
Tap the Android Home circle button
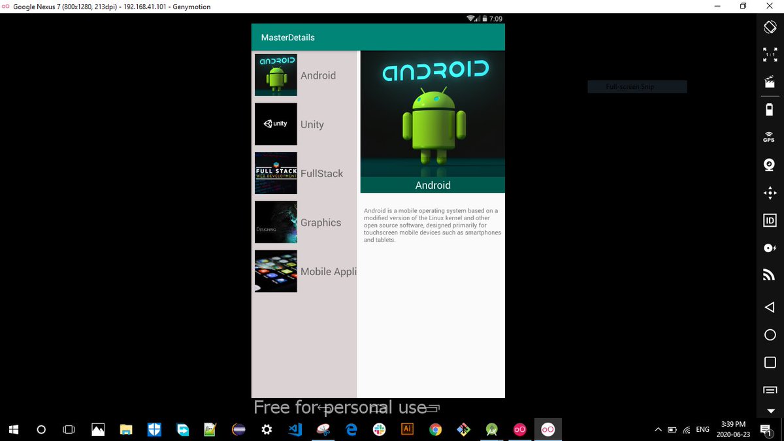770,335
